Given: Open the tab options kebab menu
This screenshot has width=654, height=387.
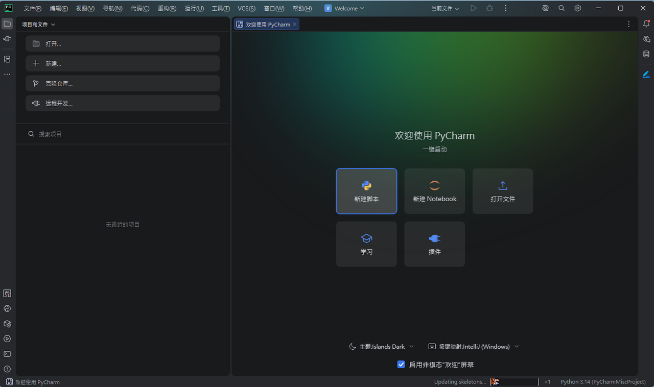Looking at the screenshot, I should [x=629, y=24].
